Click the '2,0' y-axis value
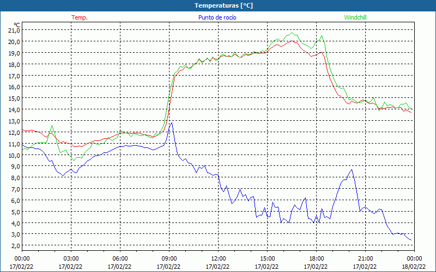Viewport: 436px width, 272px height. [16, 246]
